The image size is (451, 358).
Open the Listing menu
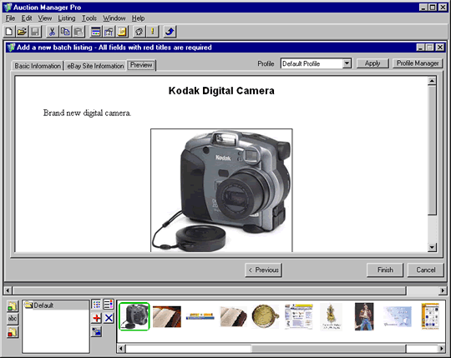point(67,18)
